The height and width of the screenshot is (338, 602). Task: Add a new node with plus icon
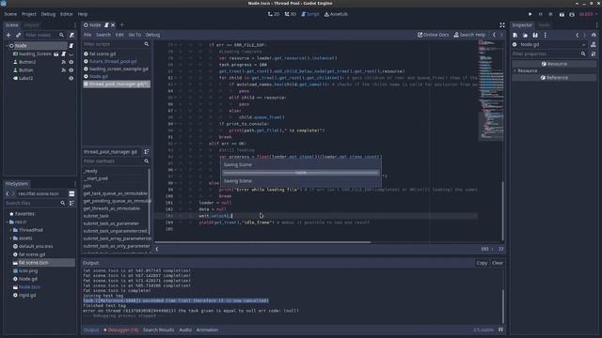point(8,35)
